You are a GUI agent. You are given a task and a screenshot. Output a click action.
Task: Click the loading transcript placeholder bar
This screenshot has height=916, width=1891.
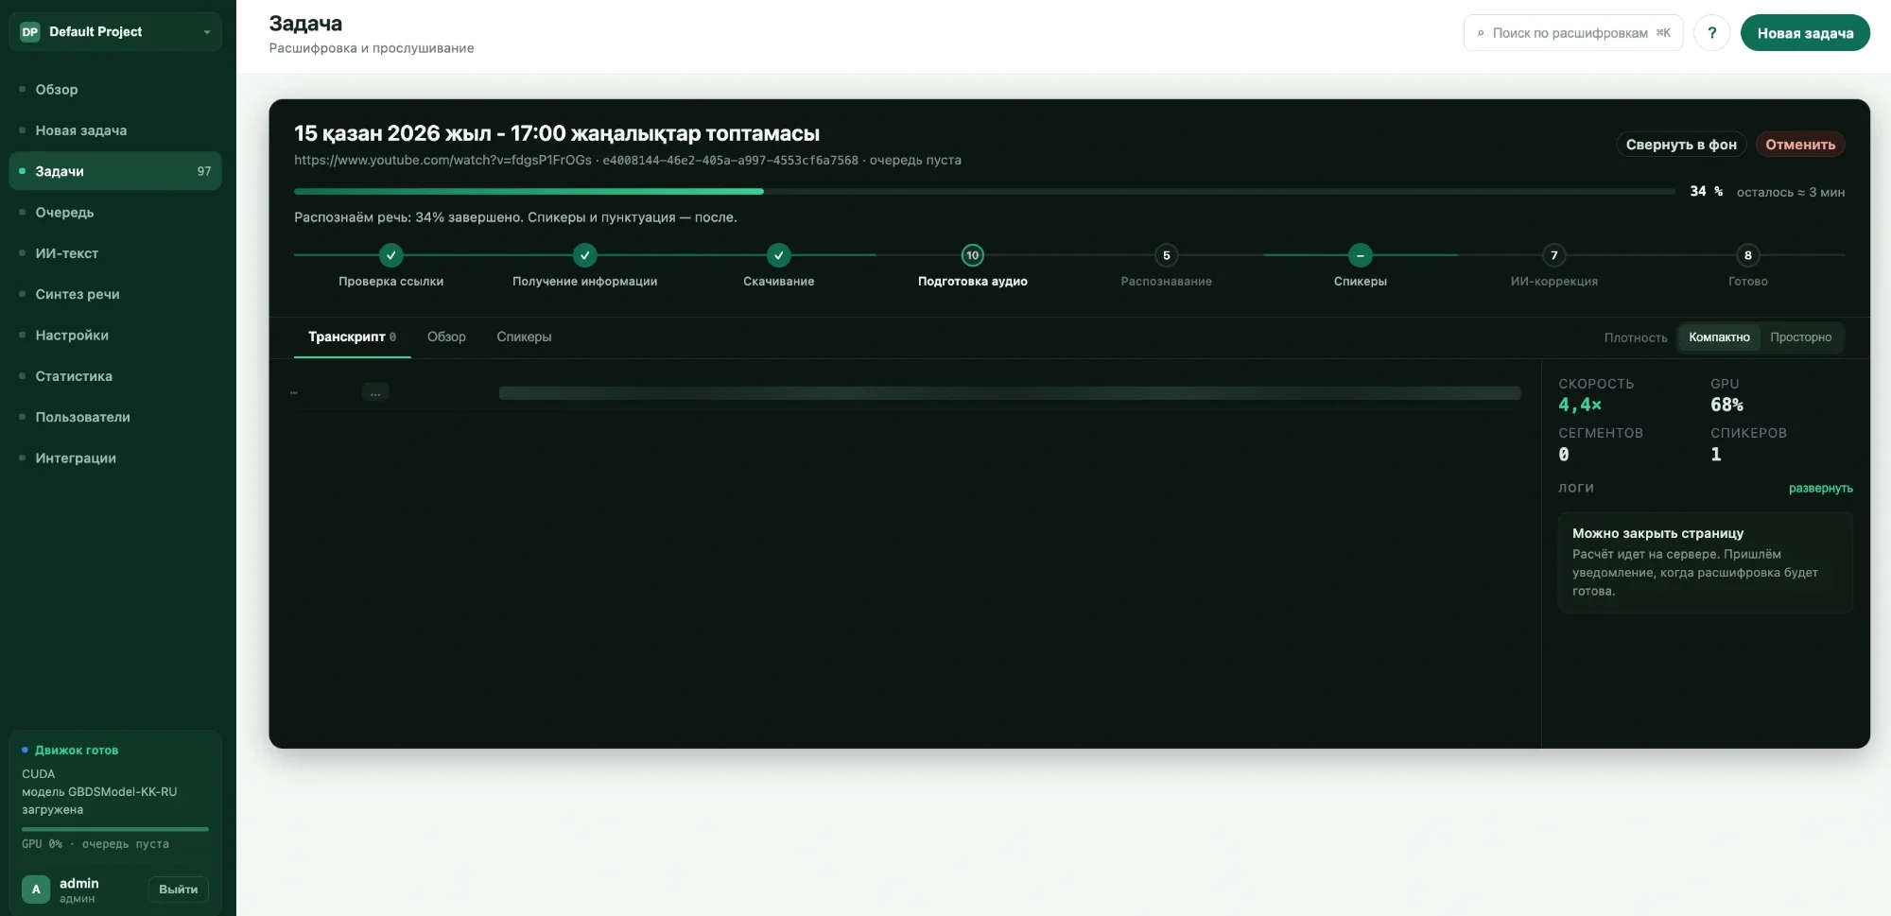(1010, 393)
